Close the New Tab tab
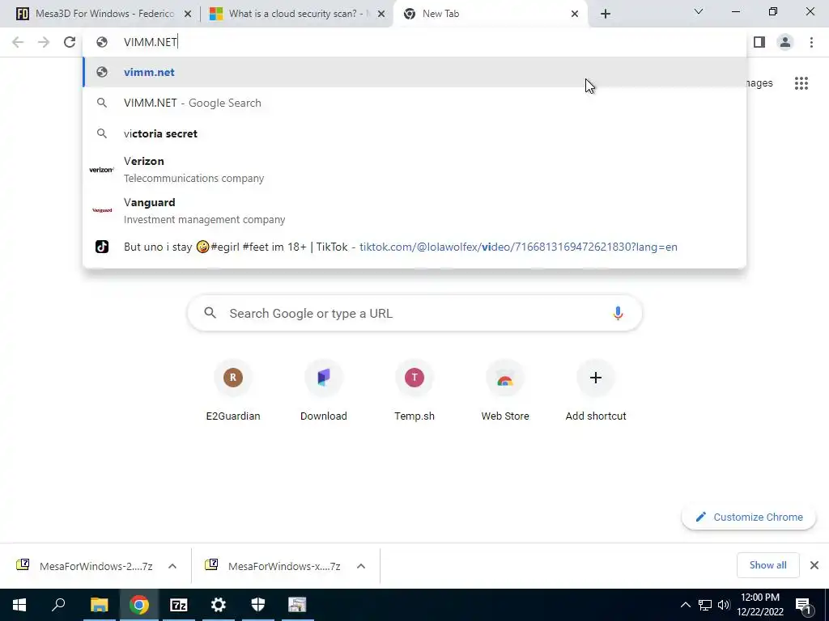 pos(575,15)
